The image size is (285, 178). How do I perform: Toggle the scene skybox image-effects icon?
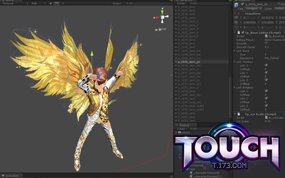coord(57,4)
